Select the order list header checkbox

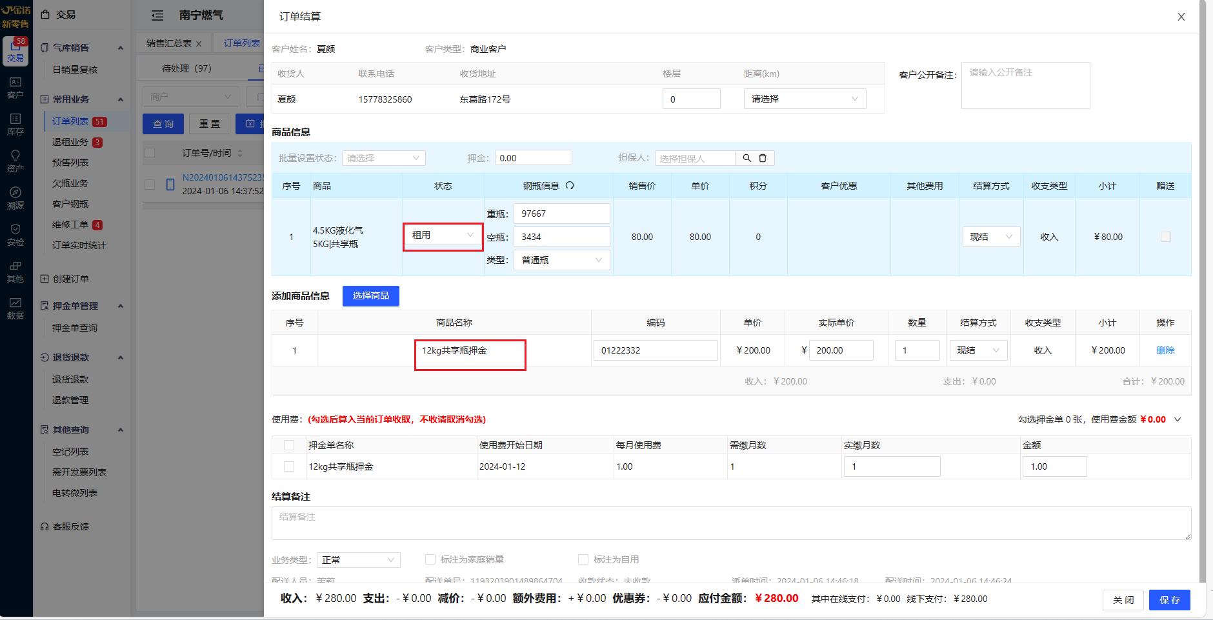click(x=150, y=153)
